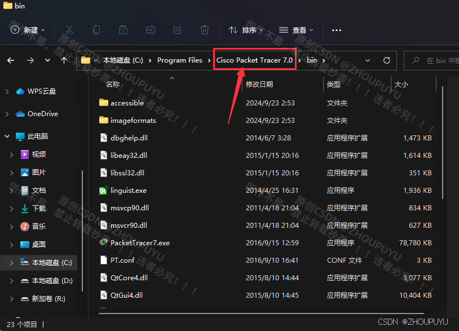The image size is (459, 331).
Task: Click the dbghelp.dll file icon
Action: [104, 138]
